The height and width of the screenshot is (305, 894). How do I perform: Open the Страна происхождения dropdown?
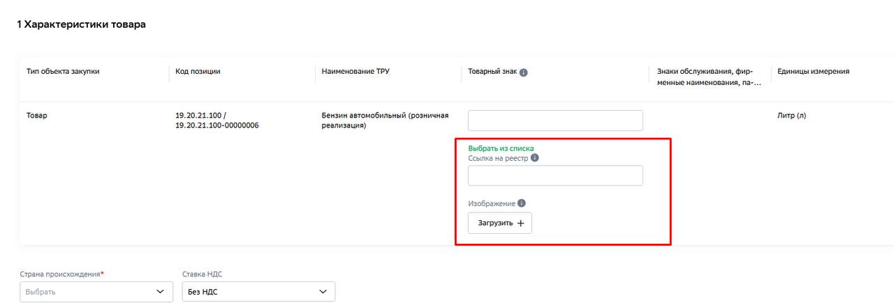[x=96, y=292]
